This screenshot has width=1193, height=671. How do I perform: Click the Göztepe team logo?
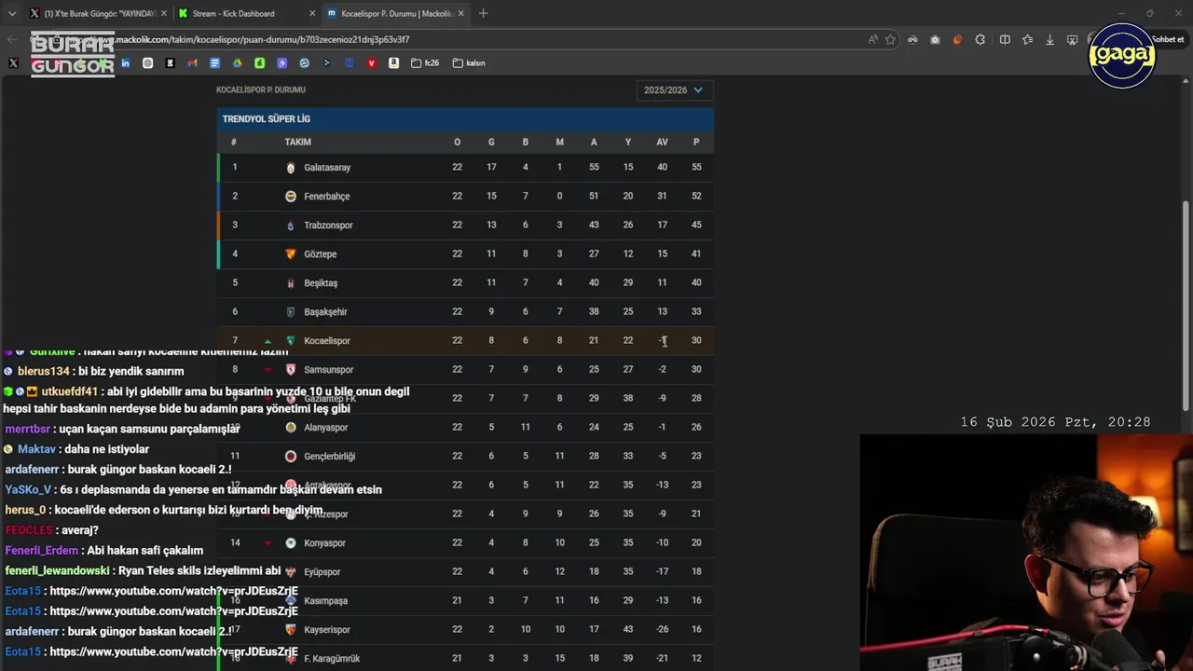click(291, 254)
